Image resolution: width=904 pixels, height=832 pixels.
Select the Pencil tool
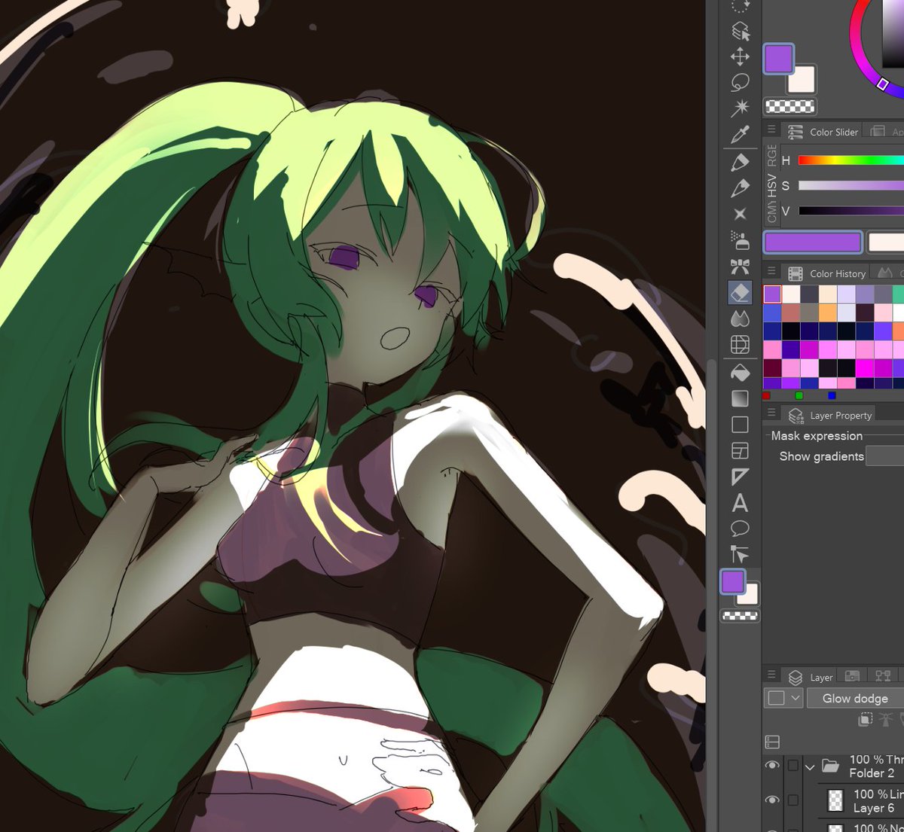click(x=741, y=187)
